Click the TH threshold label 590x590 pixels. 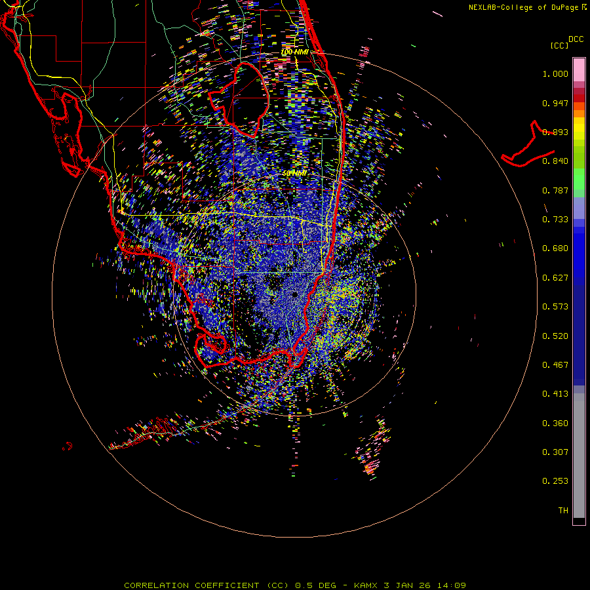click(563, 511)
